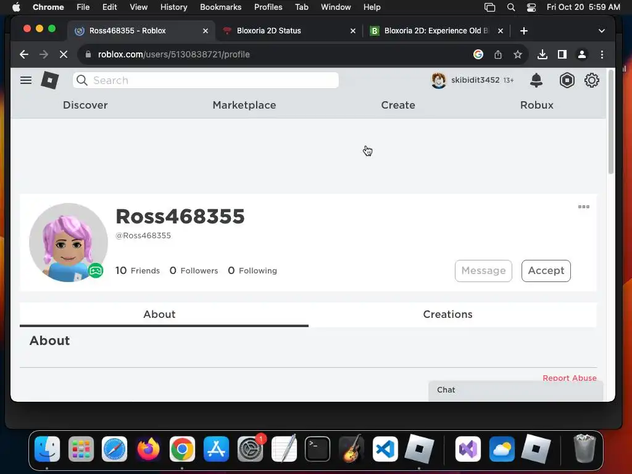Screen dimensions: 632x474
Task: Open Chrome's three-dot menu
Action: [x=602, y=54]
